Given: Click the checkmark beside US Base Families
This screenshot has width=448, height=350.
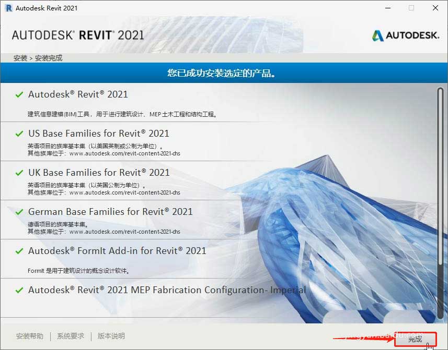Looking at the screenshot, I should [x=19, y=134].
